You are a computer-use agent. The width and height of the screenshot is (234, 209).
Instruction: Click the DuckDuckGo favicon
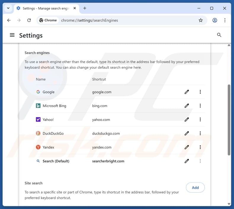click(38, 133)
